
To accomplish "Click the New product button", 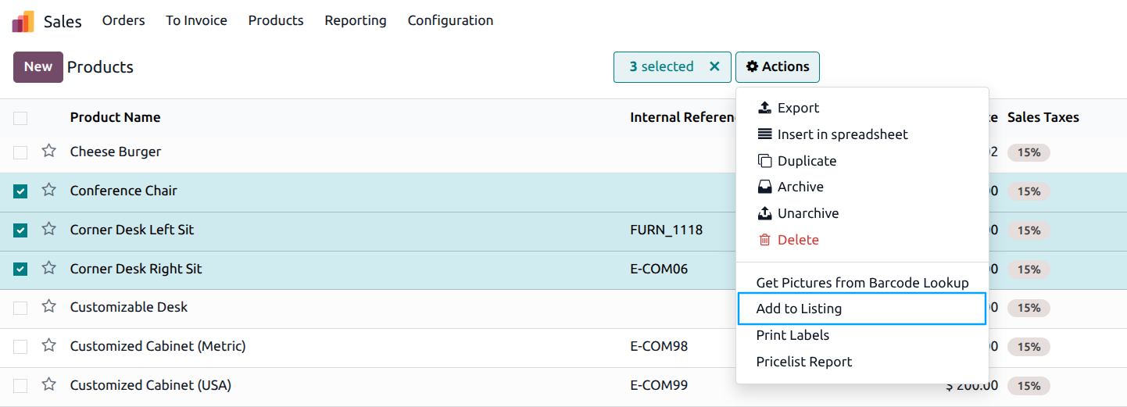I will click(38, 67).
